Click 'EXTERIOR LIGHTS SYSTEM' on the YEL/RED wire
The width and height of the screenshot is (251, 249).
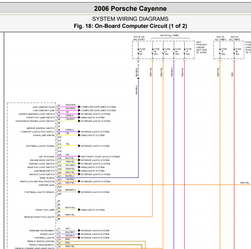[95, 182]
